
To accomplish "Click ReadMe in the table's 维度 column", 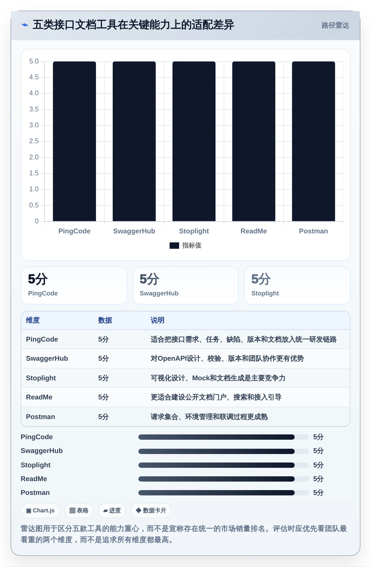I will pyautogui.click(x=39, y=397).
